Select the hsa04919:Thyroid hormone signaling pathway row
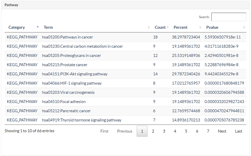This screenshot has width=251, height=156. (x=125, y=120)
